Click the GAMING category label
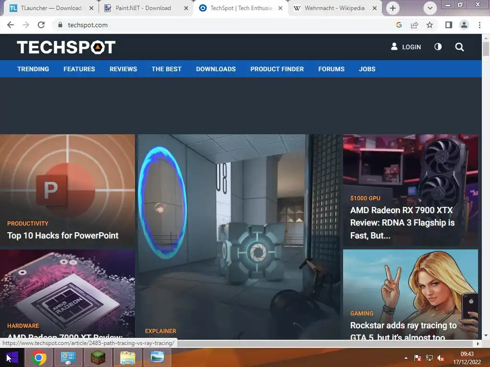This screenshot has width=490, height=367. [x=362, y=313]
